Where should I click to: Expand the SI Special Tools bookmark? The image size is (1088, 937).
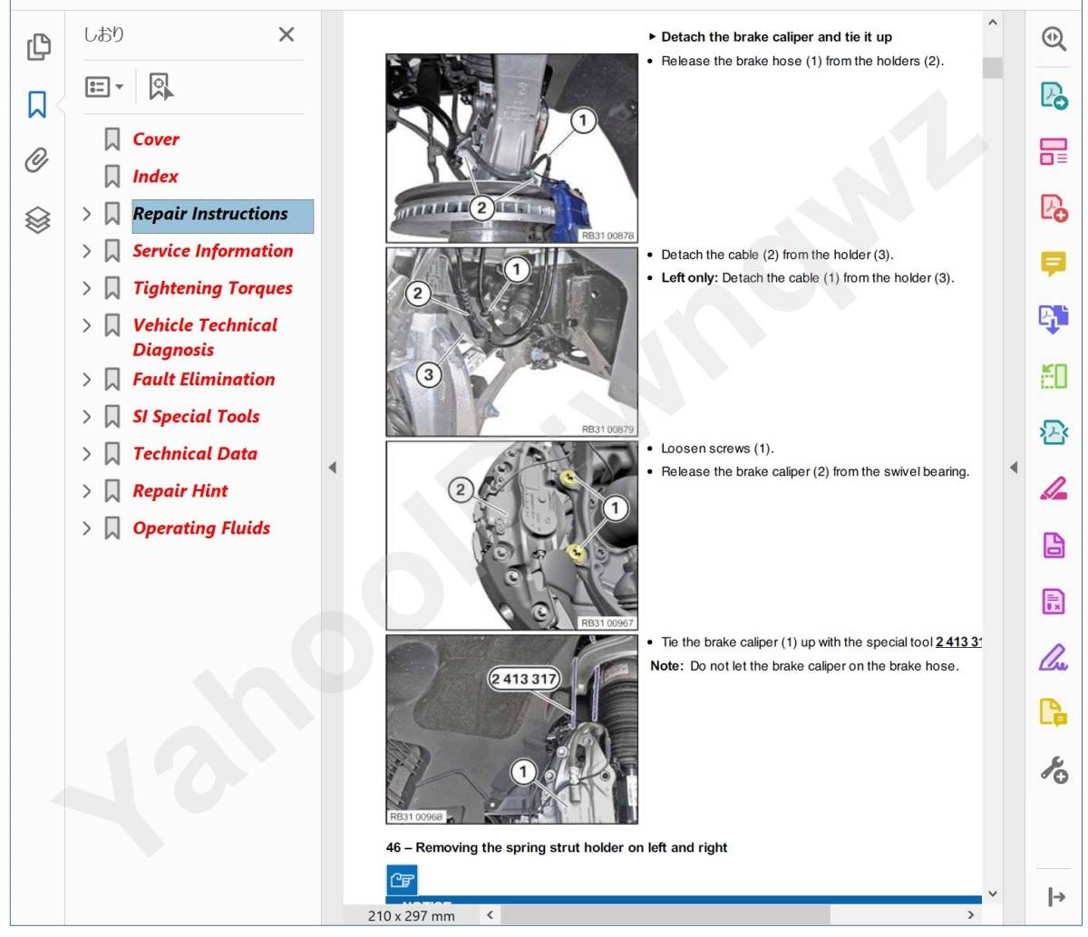(x=87, y=417)
